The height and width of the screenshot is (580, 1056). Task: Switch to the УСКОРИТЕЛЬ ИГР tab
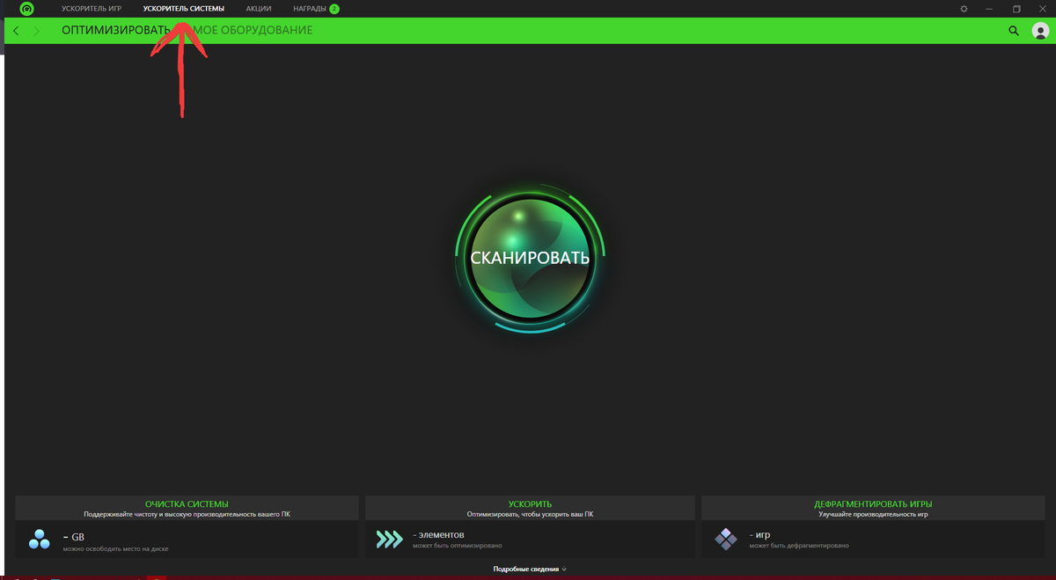[x=92, y=9]
